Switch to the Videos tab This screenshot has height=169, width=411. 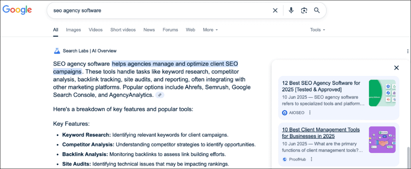tap(96, 30)
